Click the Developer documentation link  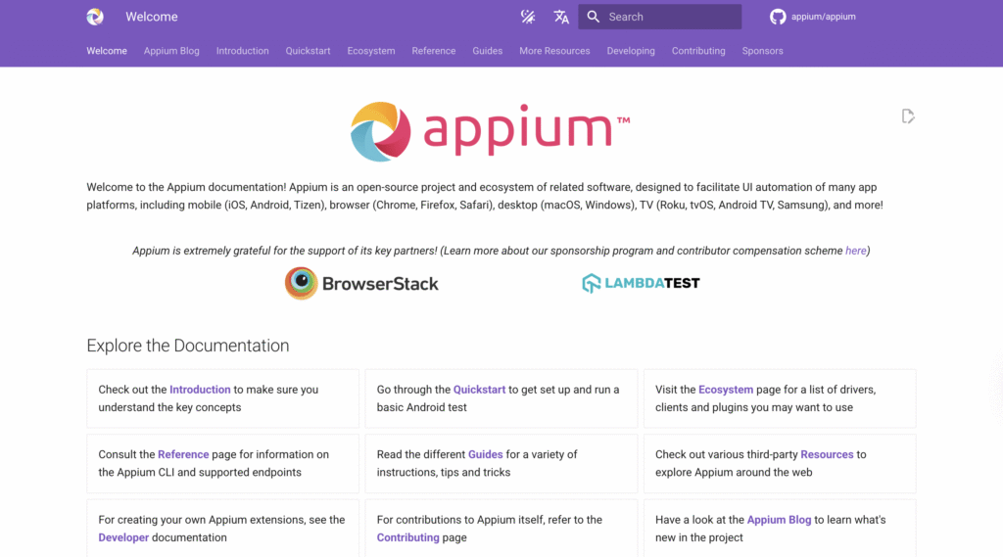(x=123, y=537)
